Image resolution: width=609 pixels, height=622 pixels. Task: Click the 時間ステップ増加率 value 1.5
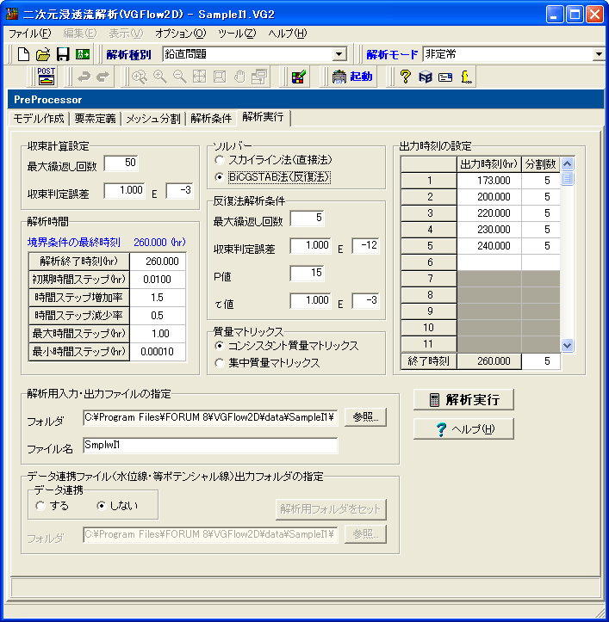click(158, 298)
